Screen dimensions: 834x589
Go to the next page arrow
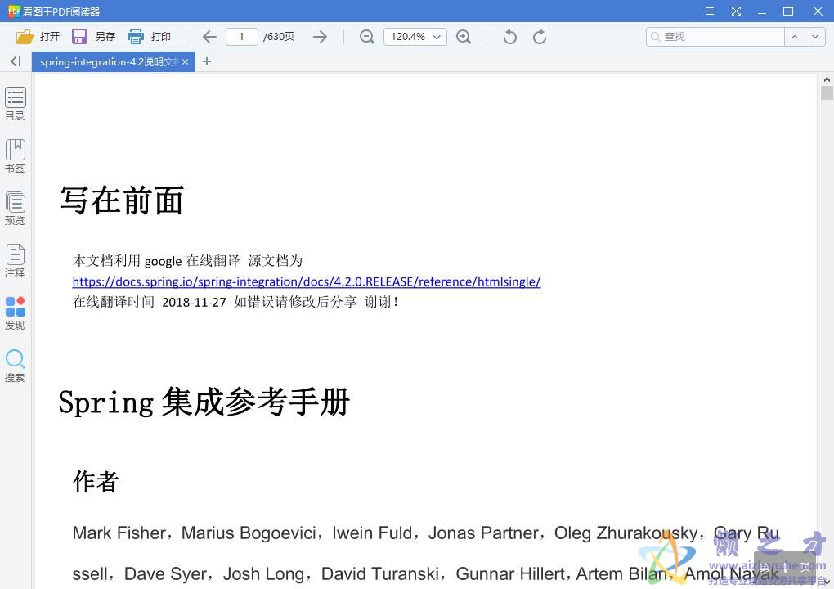click(x=321, y=37)
